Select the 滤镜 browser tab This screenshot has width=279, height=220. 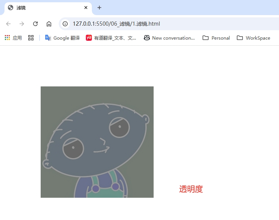point(48,8)
